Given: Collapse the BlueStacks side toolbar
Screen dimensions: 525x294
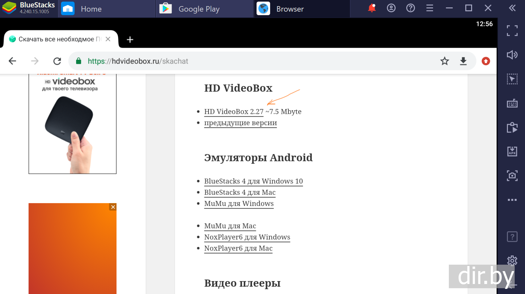Looking at the screenshot, I should point(512,8).
